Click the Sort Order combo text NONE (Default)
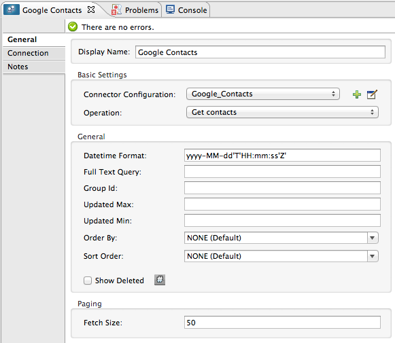This screenshot has height=343, width=395. pyautogui.click(x=214, y=256)
